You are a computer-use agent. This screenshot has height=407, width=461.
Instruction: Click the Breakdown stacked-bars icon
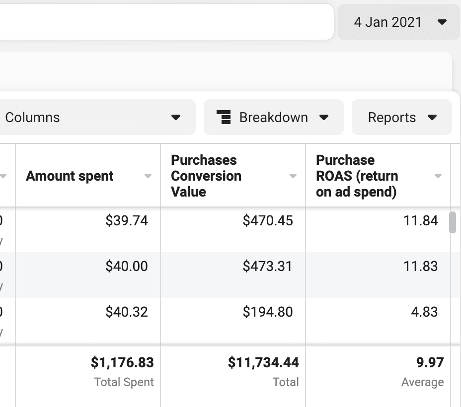point(224,118)
